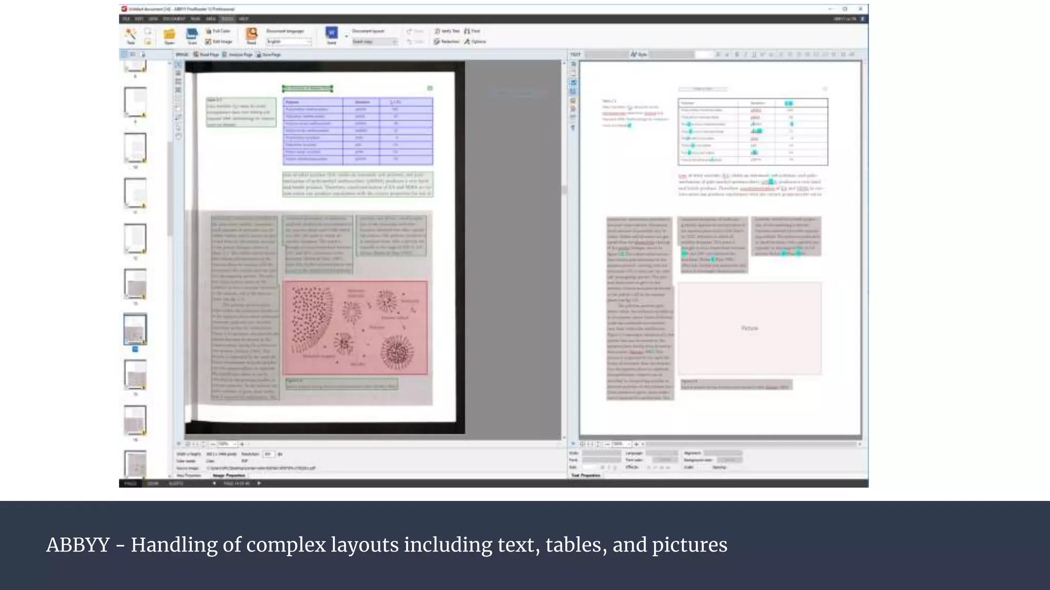Screen dimensions: 1050x590
Task: Select the purple table area on the image
Action: coord(358,131)
